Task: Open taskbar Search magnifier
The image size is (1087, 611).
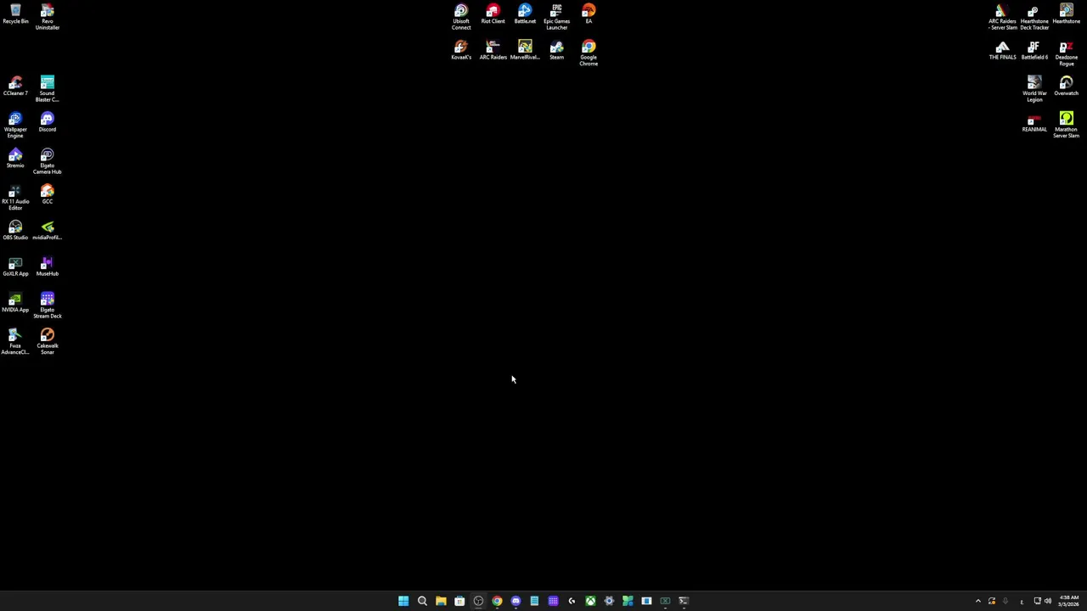Action: point(422,601)
